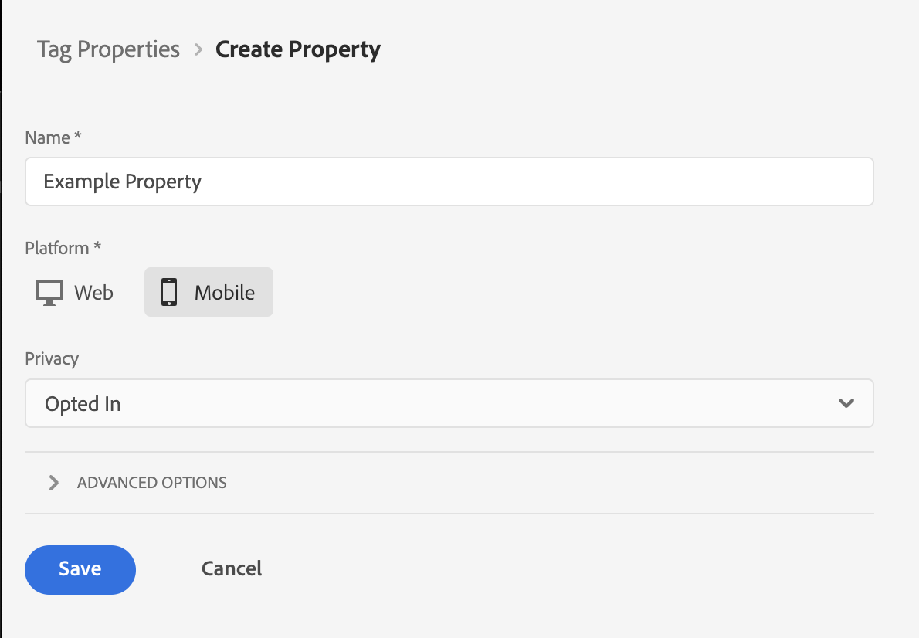Click the Privacy field label
The width and height of the screenshot is (919, 638).
(52, 358)
